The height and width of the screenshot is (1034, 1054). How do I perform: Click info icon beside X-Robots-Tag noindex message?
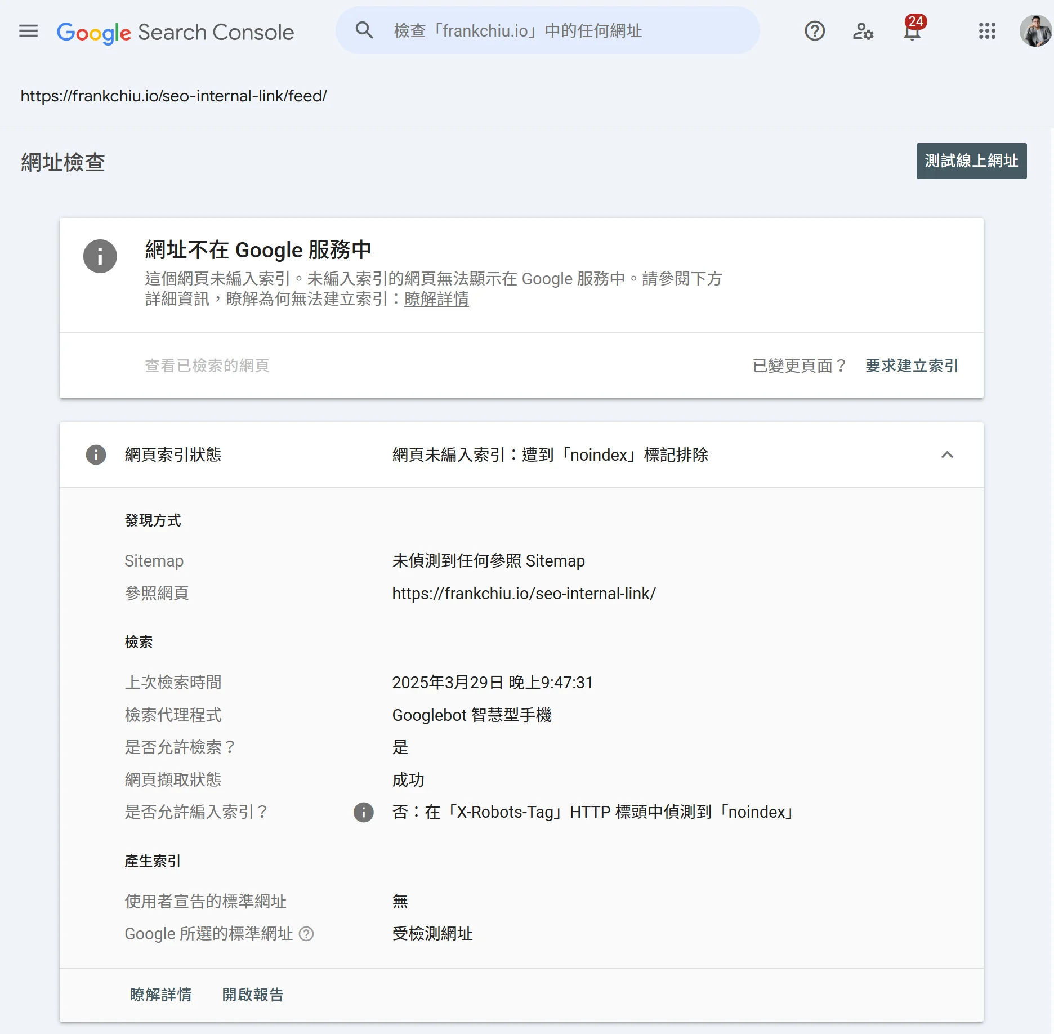[x=363, y=812]
